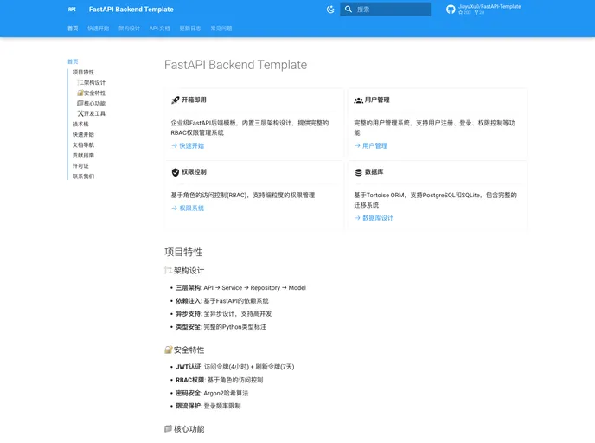Image resolution: width=595 pixels, height=443 pixels.
Task: Select 技术栈 in sidebar contents
Action: [80, 124]
